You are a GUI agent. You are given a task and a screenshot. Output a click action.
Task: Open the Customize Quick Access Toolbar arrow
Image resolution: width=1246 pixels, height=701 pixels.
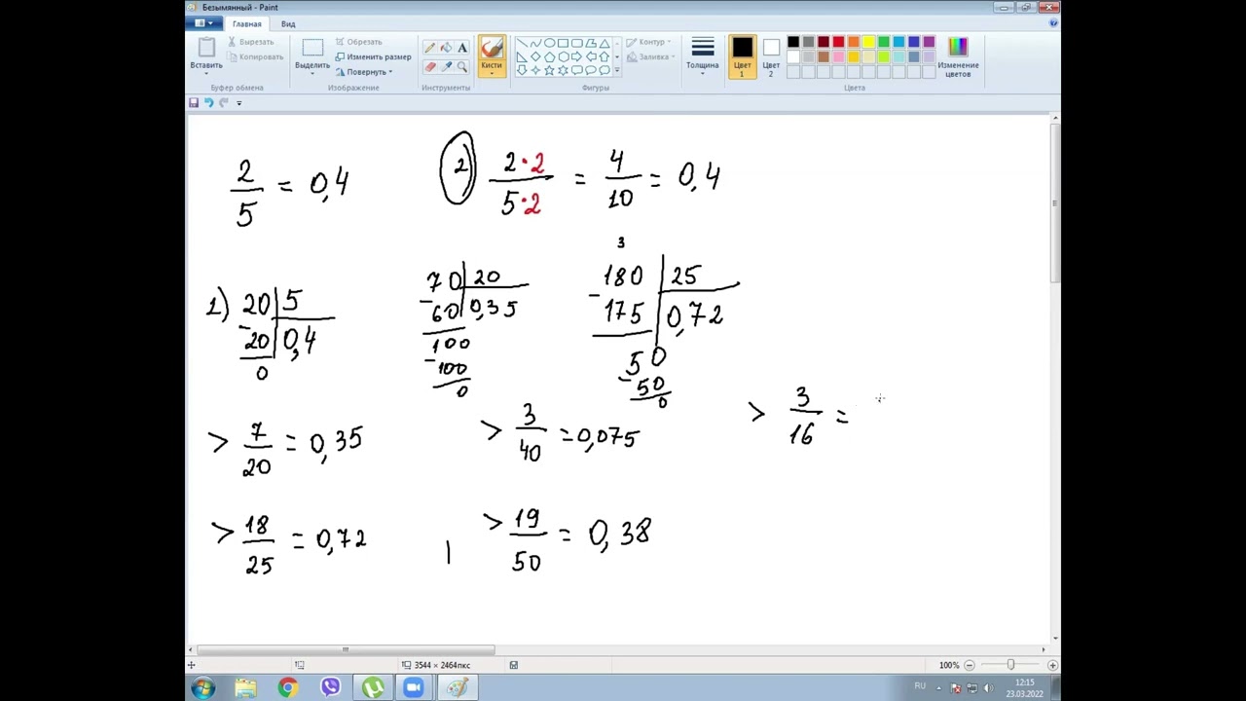238,102
